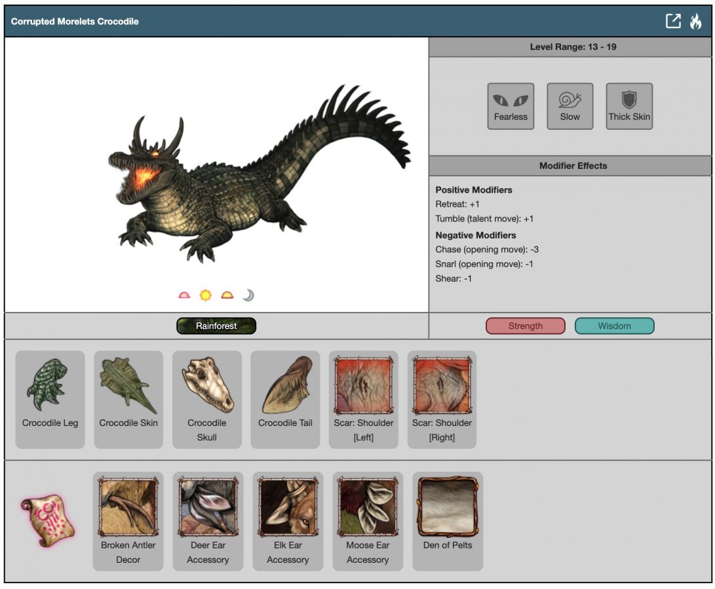Click the Rainforest biome tag
The height and width of the screenshot is (589, 715).
pos(216,326)
